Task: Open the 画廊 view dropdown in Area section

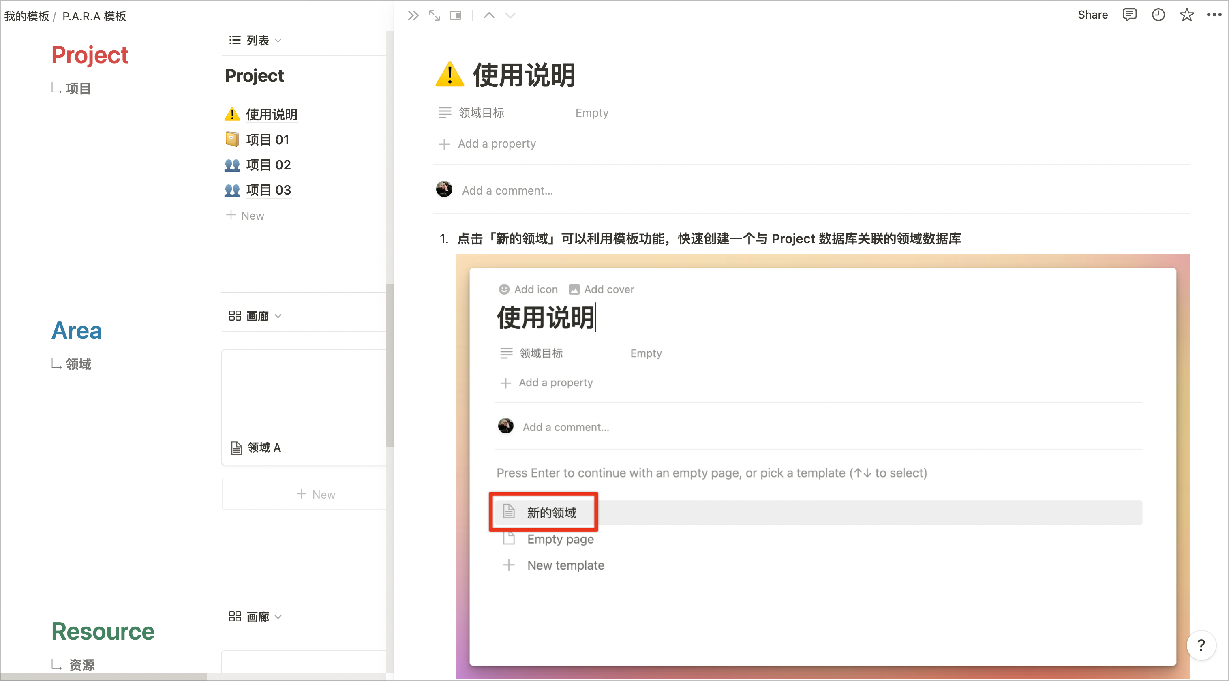Action: click(x=255, y=316)
